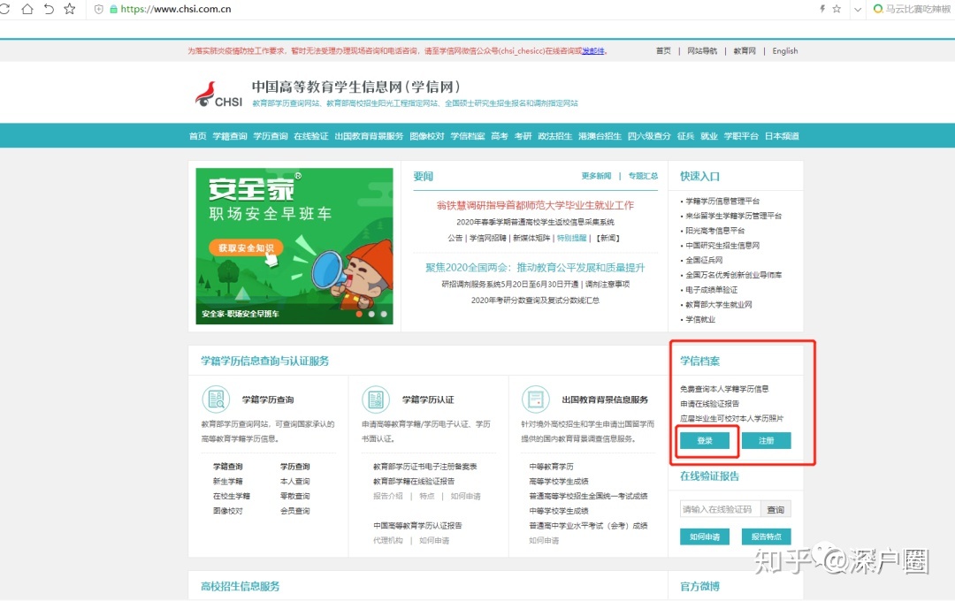The height and width of the screenshot is (601, 955).
Task: Open 专题汇总 link
Action: [643, 176]
